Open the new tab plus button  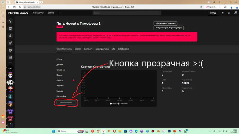coord(42,2)
